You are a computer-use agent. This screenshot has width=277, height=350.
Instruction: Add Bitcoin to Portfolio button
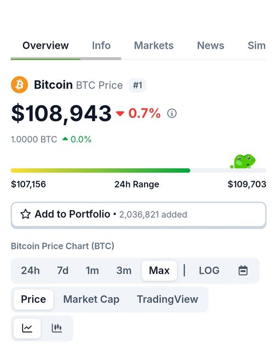[138, 215]
